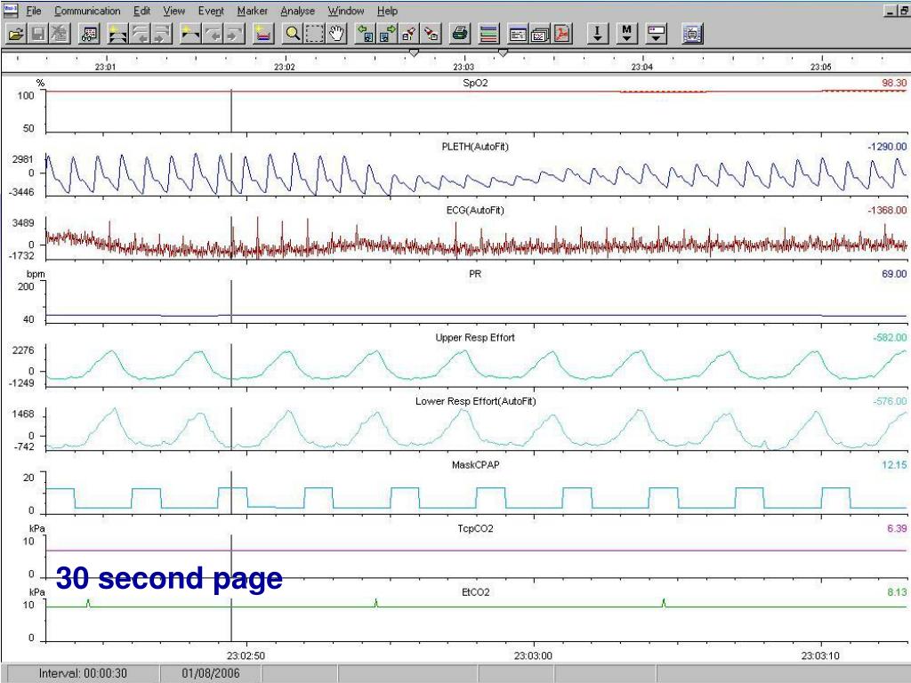
Task: Open the File menu
Action: (x=34, y=11)
